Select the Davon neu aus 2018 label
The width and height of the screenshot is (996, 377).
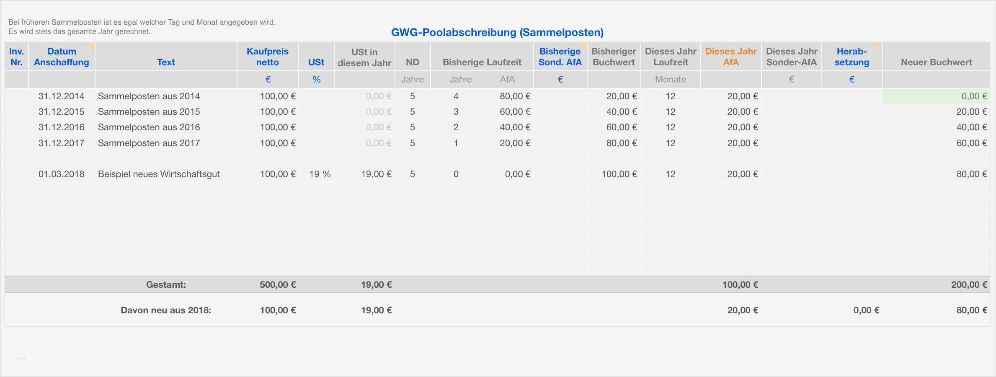point(166,310)
